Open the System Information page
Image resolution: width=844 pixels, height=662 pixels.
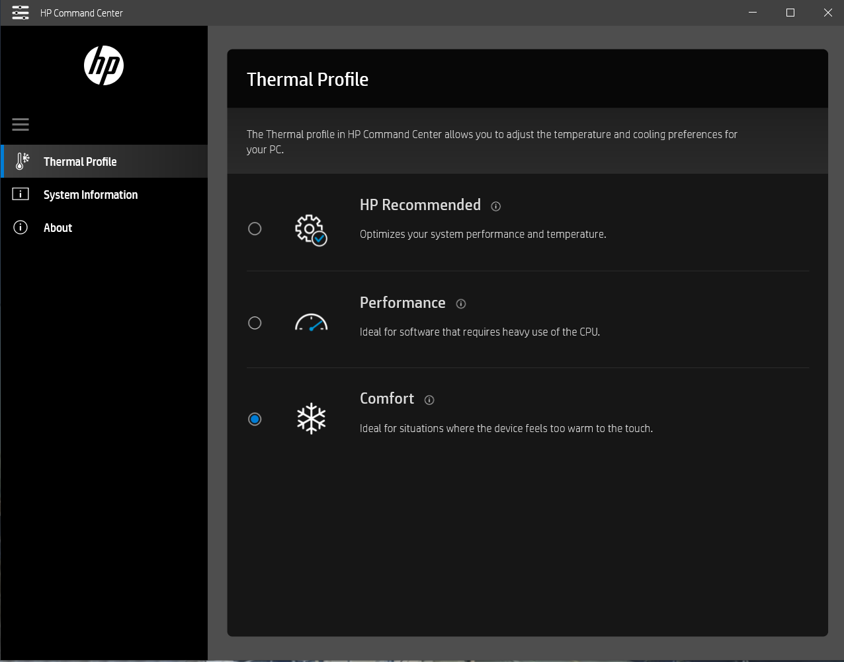(91, 194)
